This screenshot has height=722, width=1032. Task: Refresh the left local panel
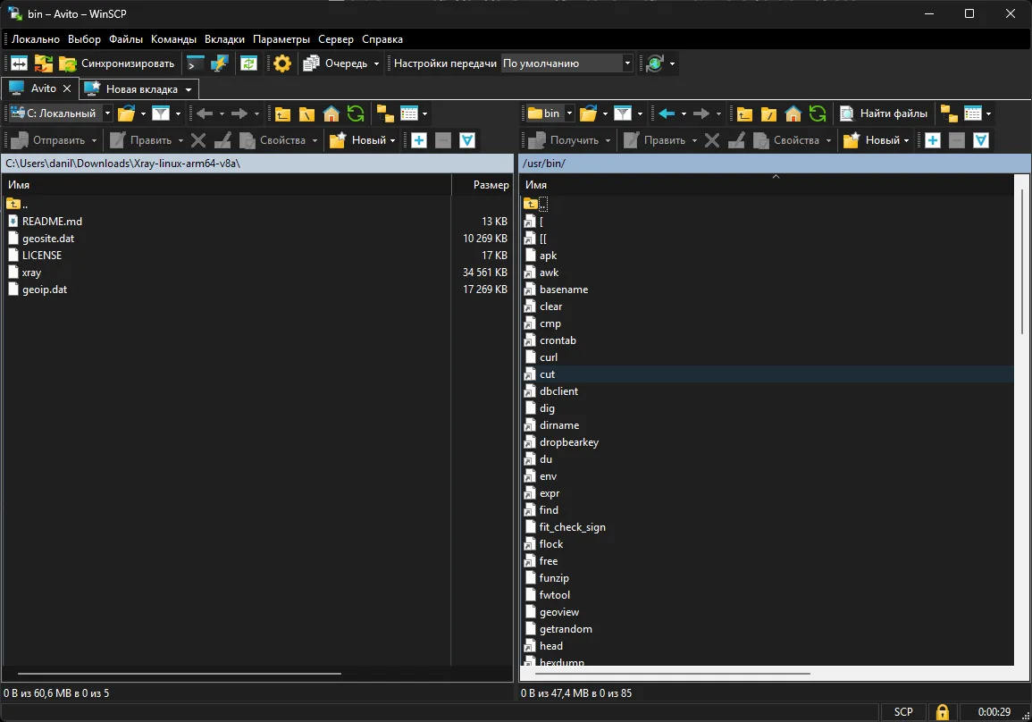[x=356, y=113]
